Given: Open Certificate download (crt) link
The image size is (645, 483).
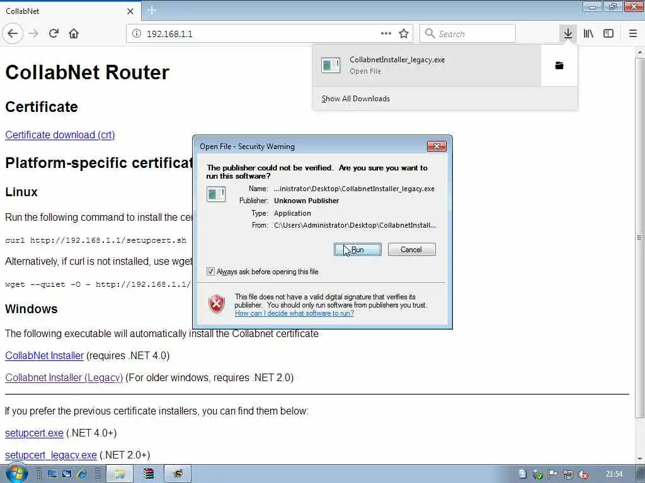Looking at the screenshot, I should tap(60, 135).
